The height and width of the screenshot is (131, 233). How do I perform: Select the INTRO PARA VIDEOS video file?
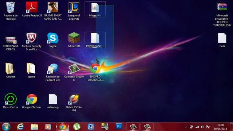pyautogui.click(x=11, y=40)
